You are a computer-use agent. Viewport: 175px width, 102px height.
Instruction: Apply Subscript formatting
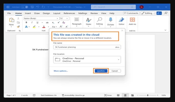pos(53,23)
